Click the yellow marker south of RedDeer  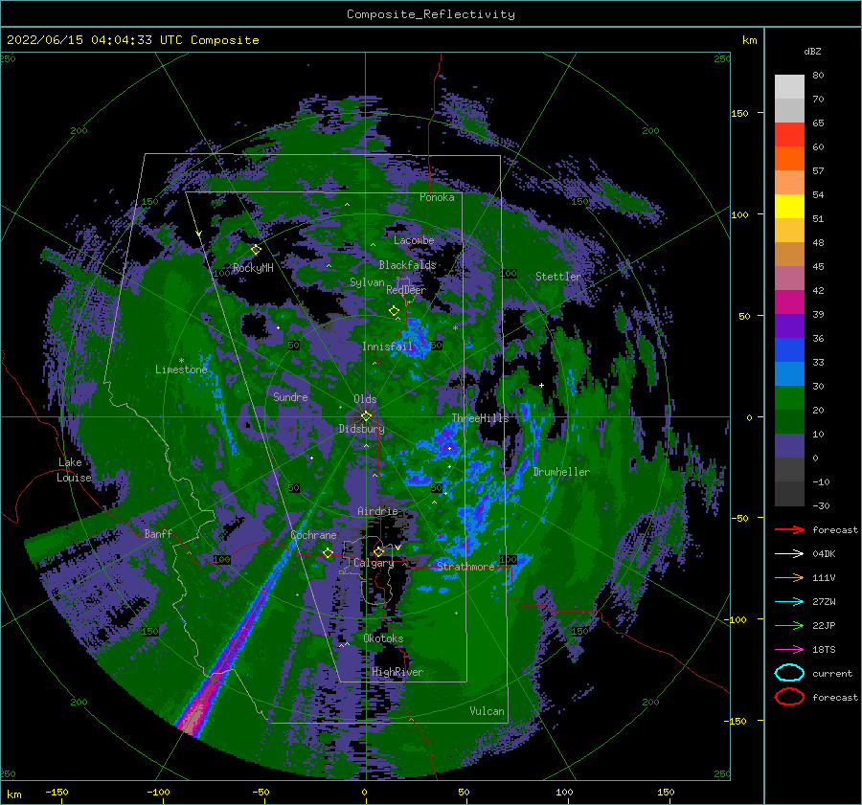pos(394,311)
